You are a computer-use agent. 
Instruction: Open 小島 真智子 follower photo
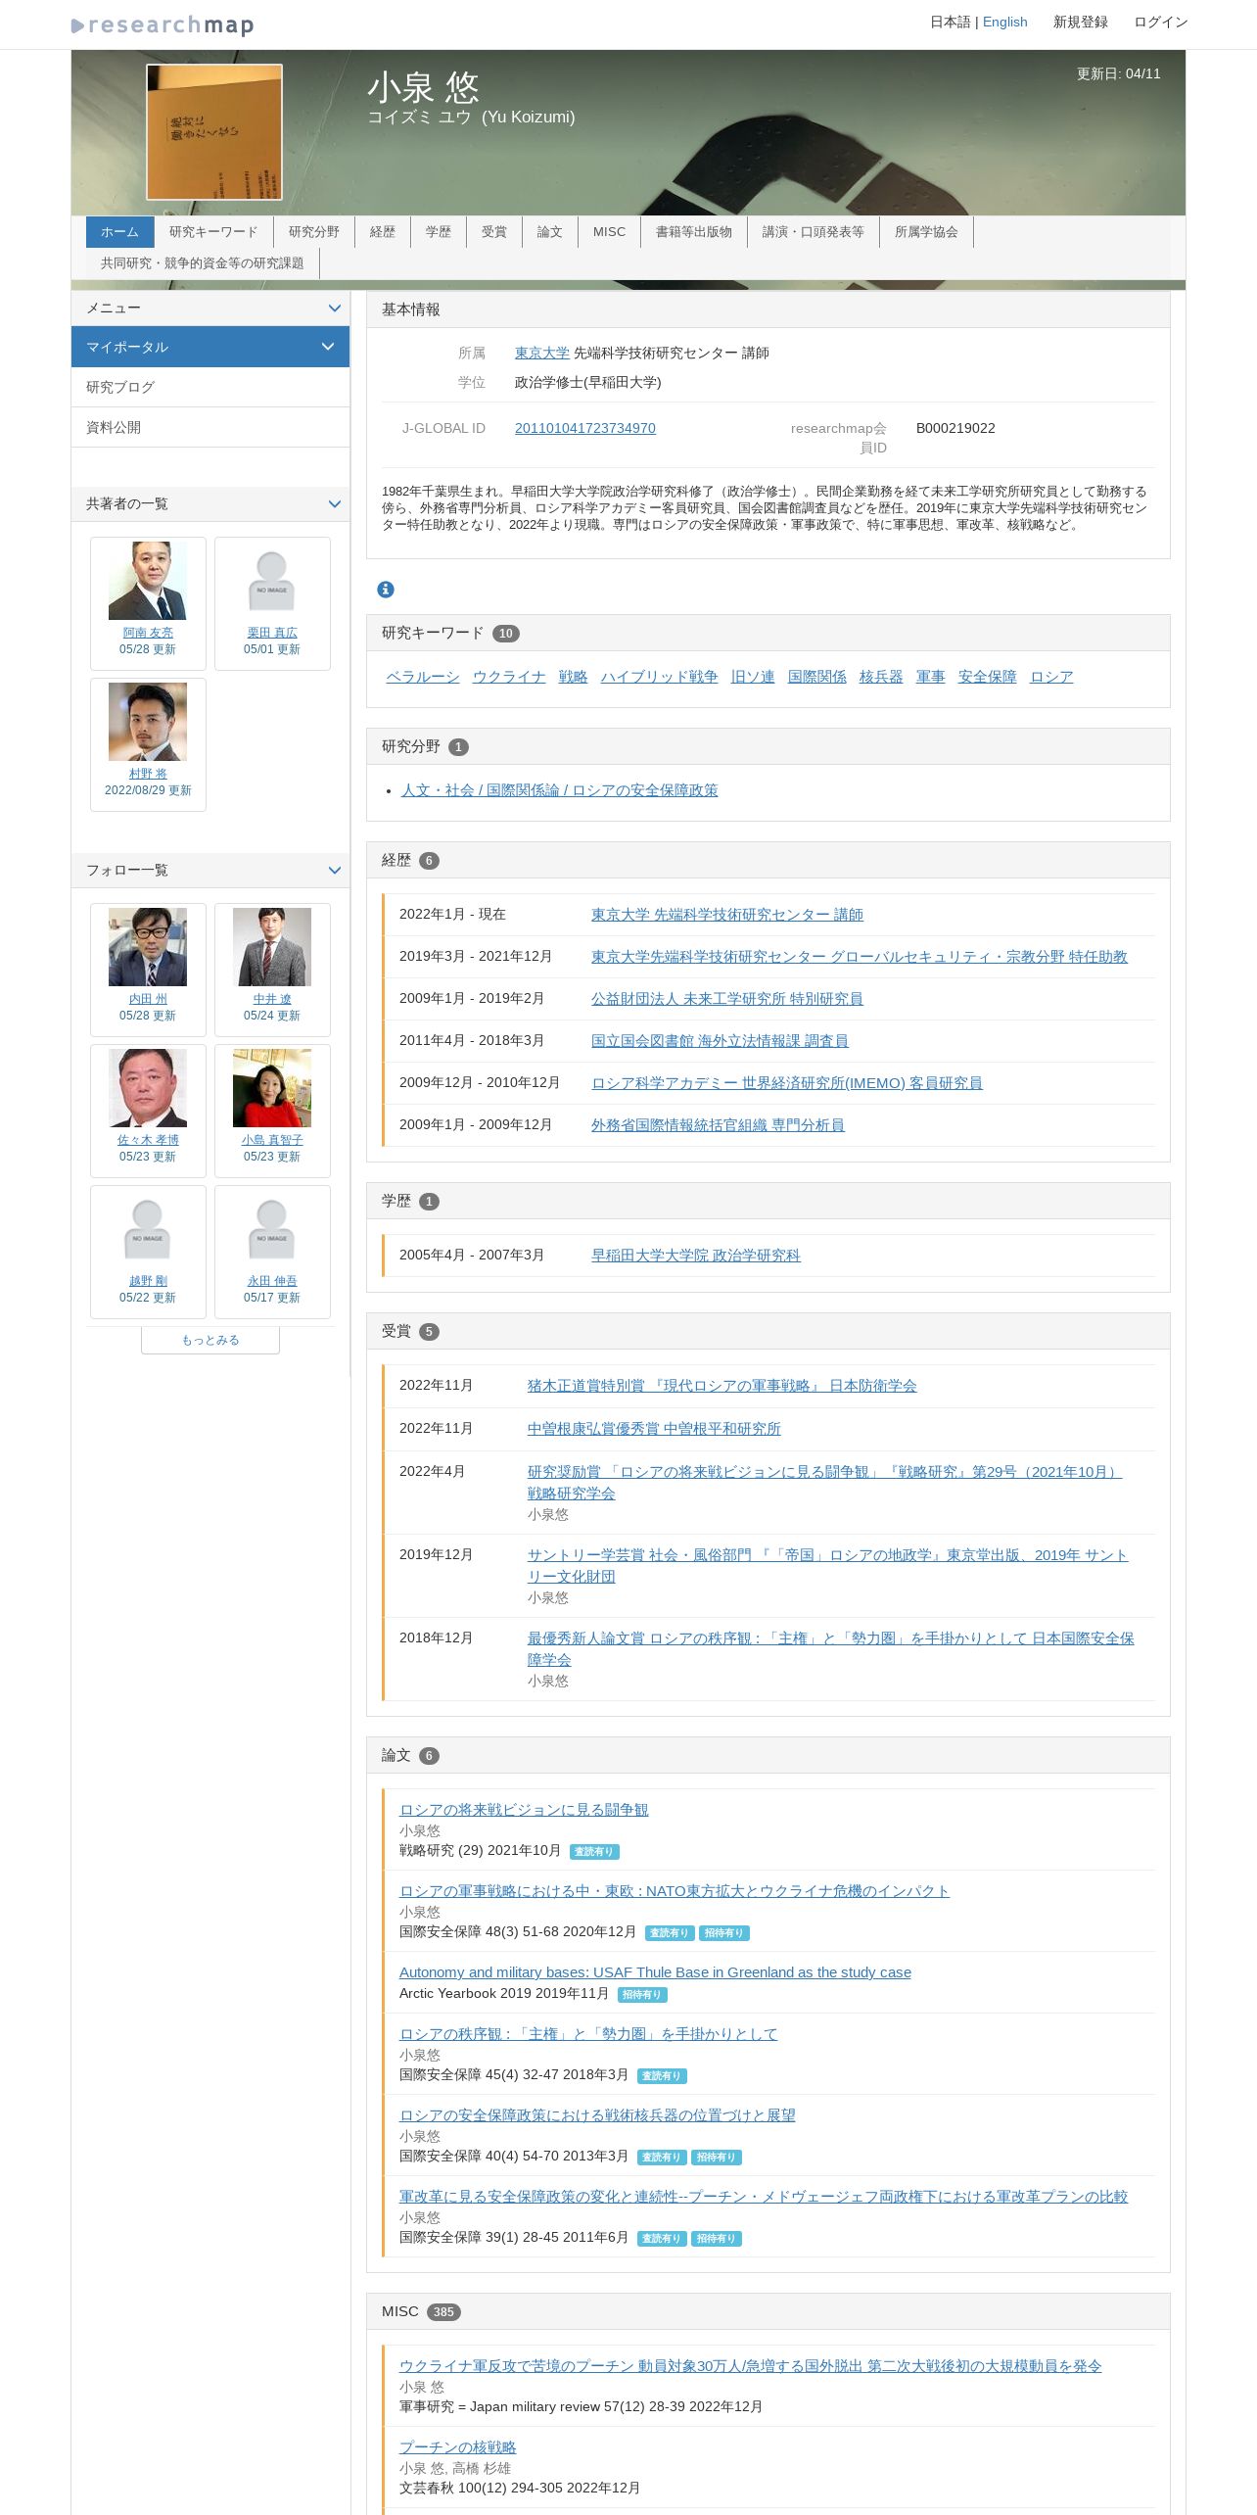point(272,1088)
